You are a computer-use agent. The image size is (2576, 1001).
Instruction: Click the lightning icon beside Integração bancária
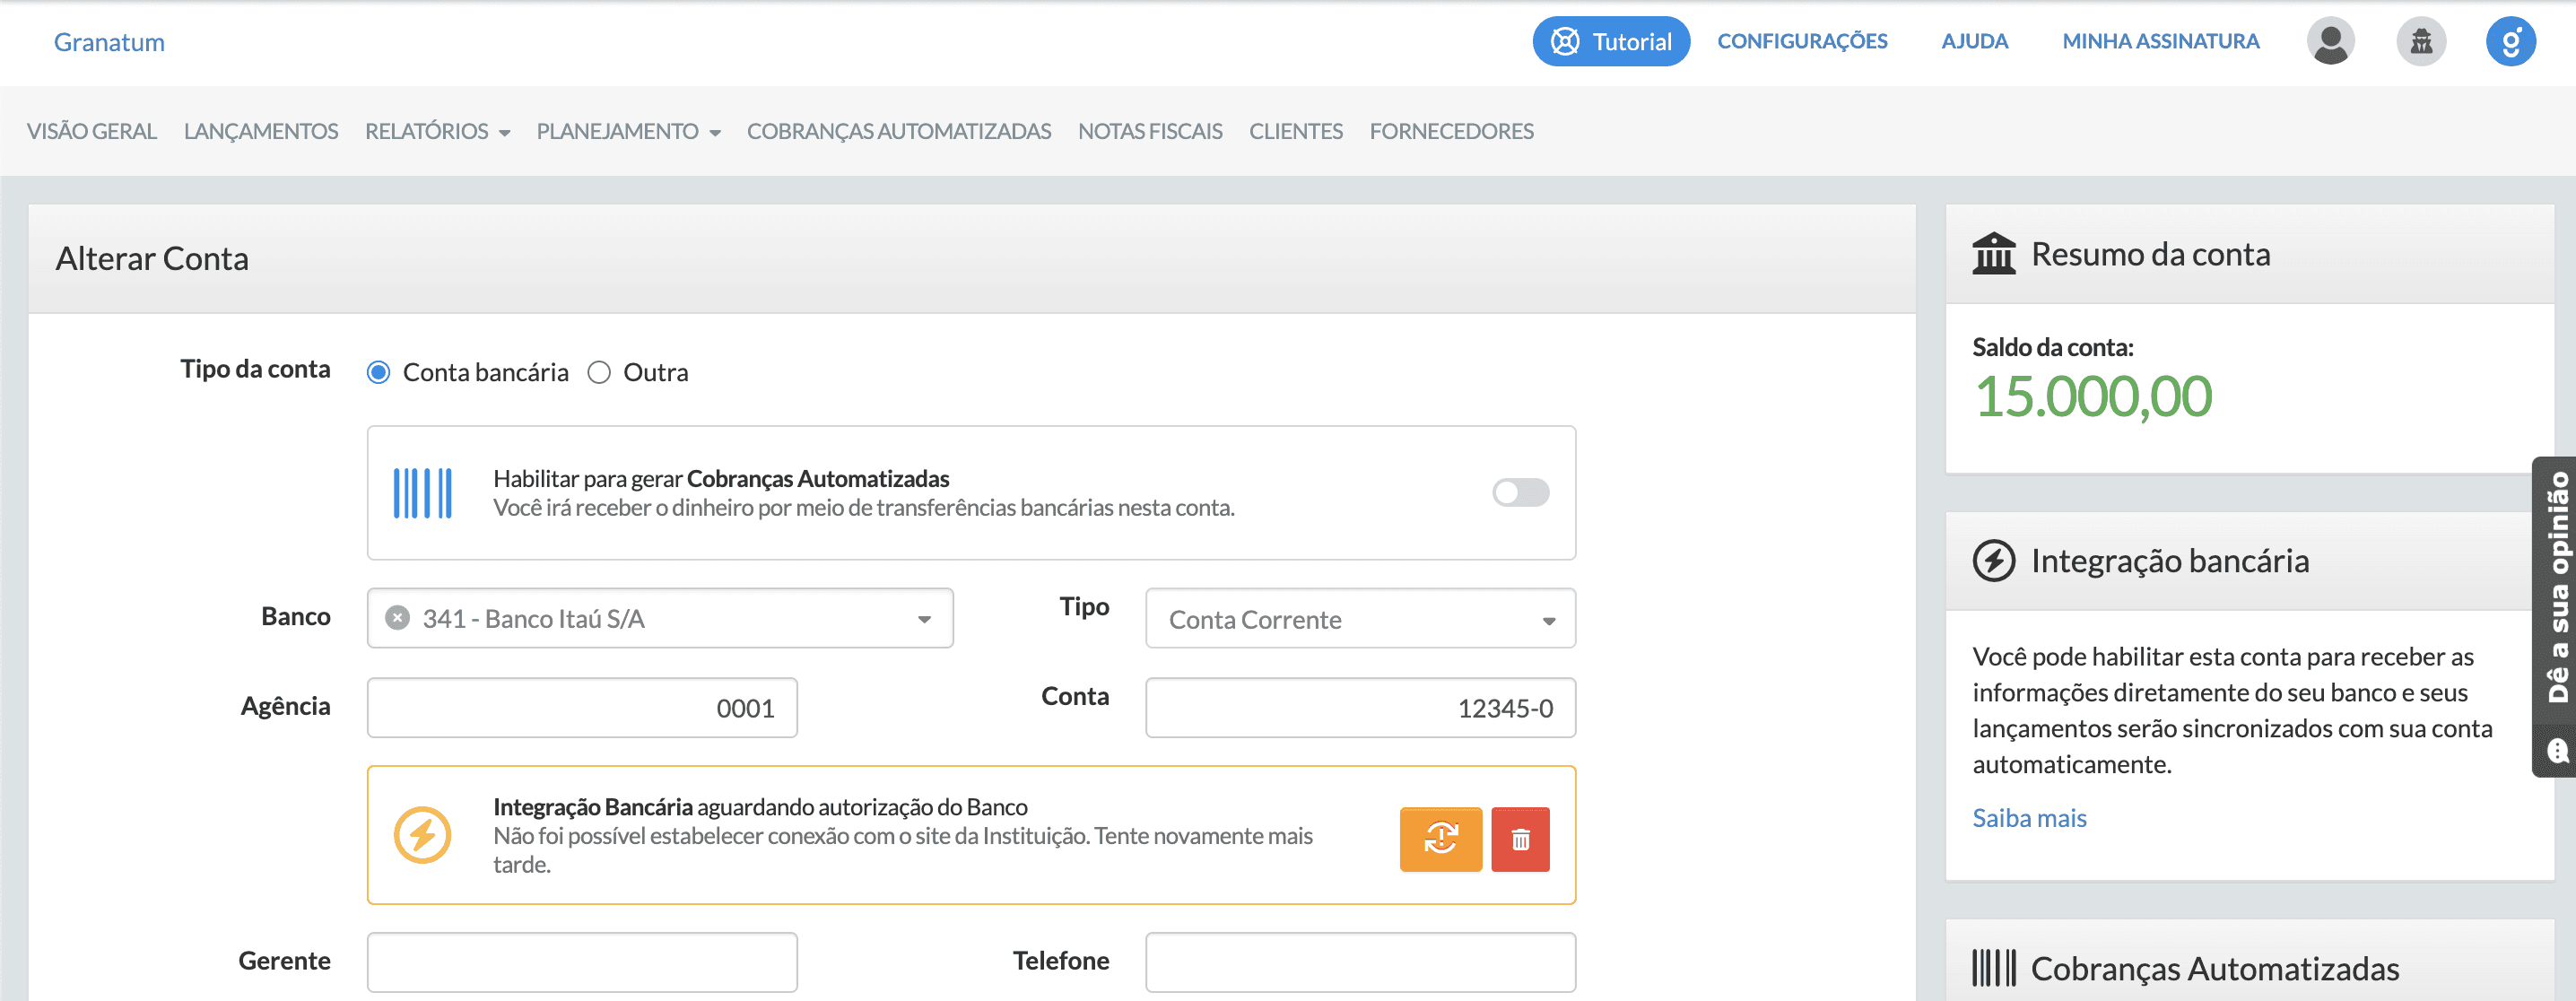(1994, 561)
